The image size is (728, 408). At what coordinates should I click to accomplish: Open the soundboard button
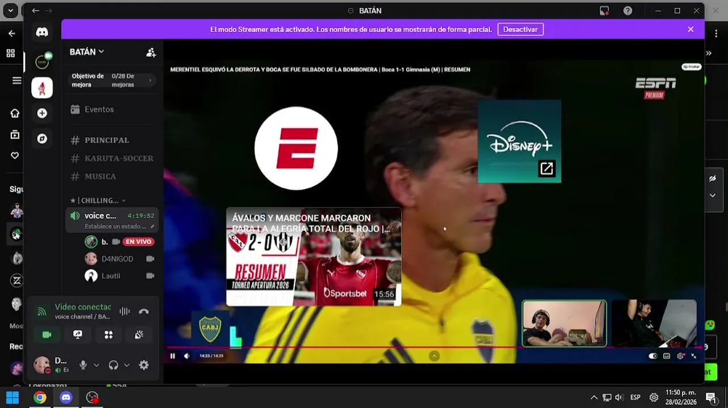pyautogui.click(x=139, y=335)
